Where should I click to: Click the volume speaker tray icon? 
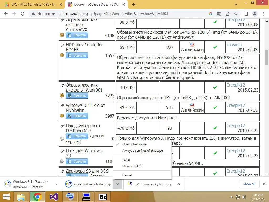click(244, 197)
